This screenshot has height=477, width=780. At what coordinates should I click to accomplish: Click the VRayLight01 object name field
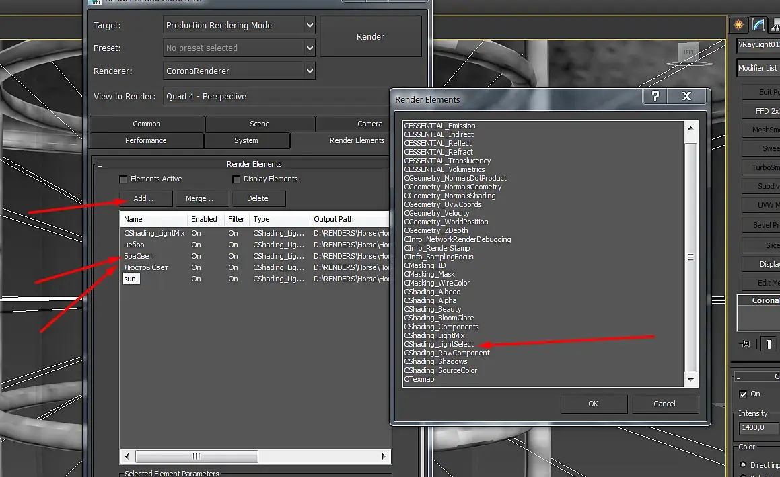point(758,44)
